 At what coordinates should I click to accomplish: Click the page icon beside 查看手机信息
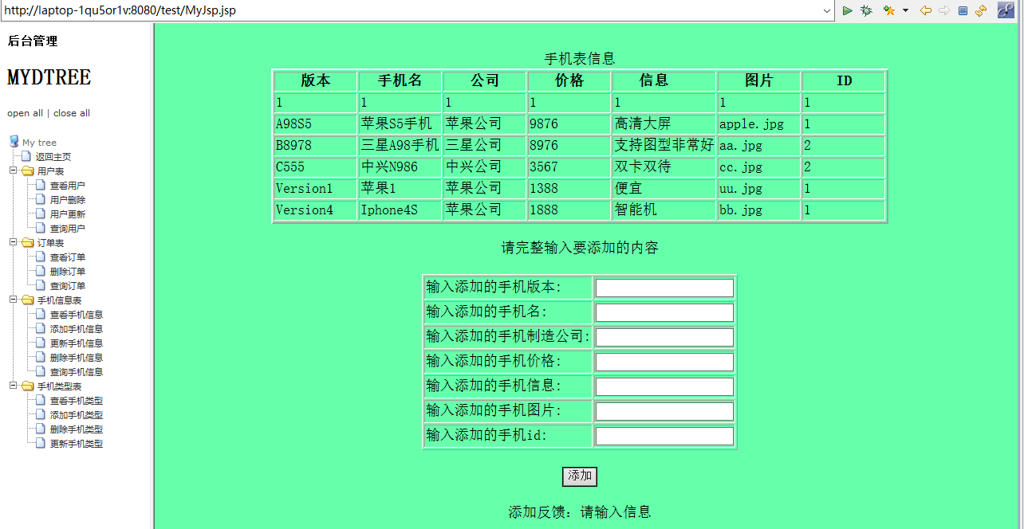click(x=41, y=314)
